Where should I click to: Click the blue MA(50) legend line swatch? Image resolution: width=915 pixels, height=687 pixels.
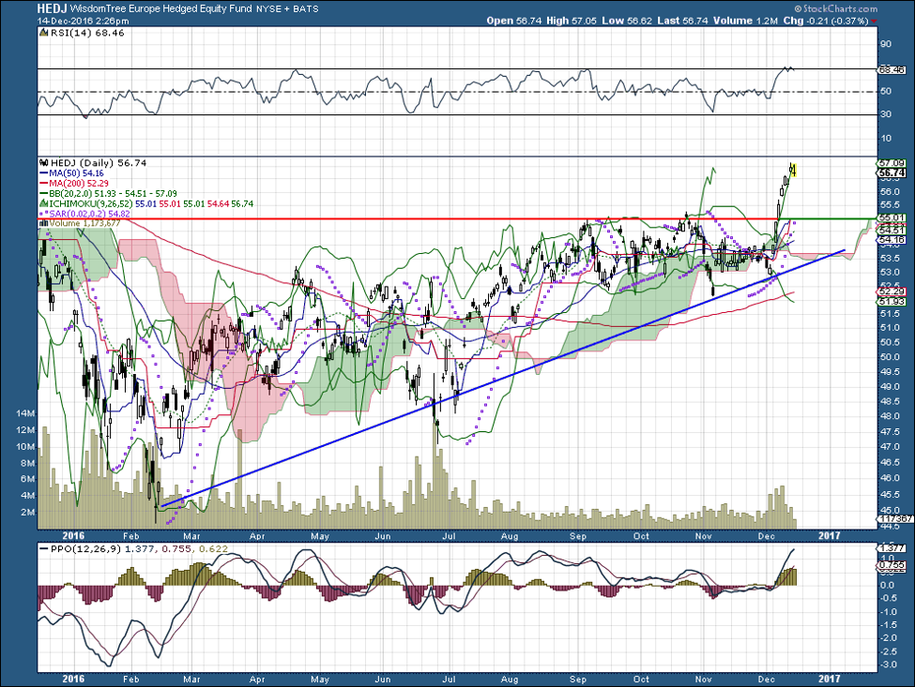(x=44, y=173)
